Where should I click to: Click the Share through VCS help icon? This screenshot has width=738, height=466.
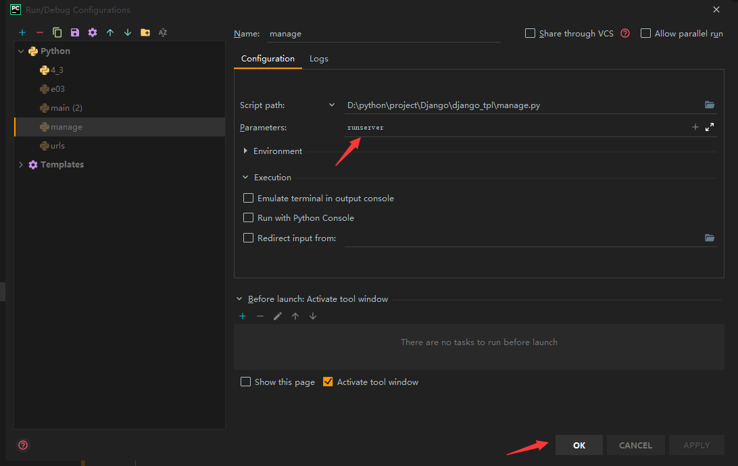pos(625,33)
